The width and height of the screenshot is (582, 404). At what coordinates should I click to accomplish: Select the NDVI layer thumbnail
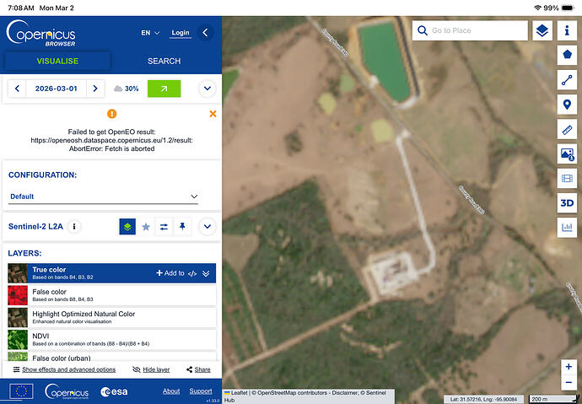pos(18,340)
